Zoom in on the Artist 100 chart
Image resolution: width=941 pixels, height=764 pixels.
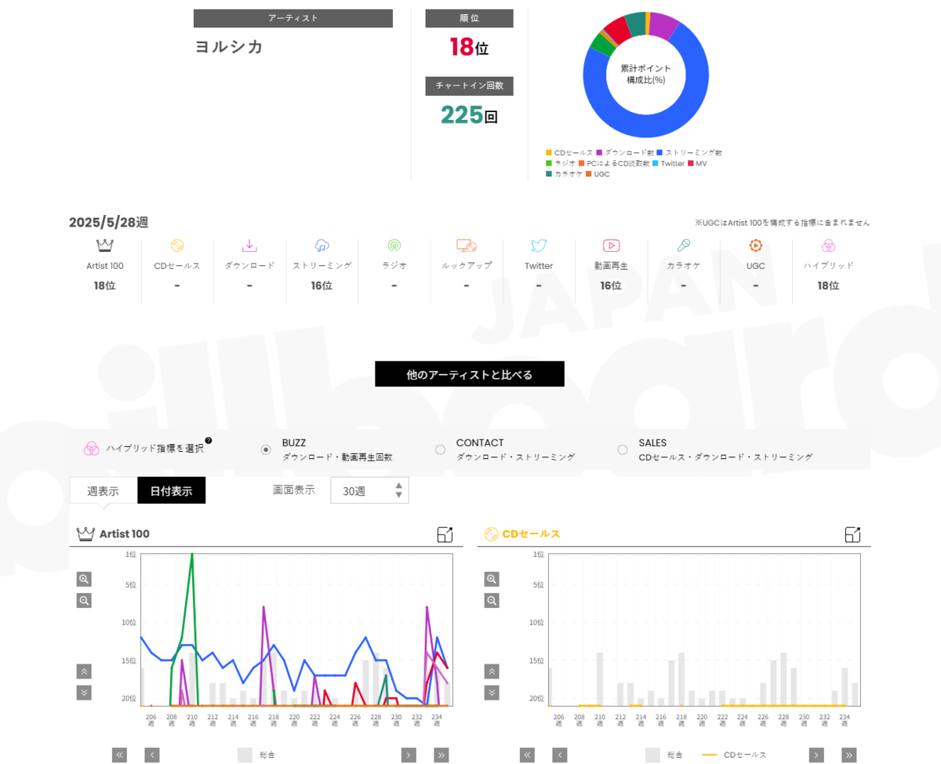point(84,579)
